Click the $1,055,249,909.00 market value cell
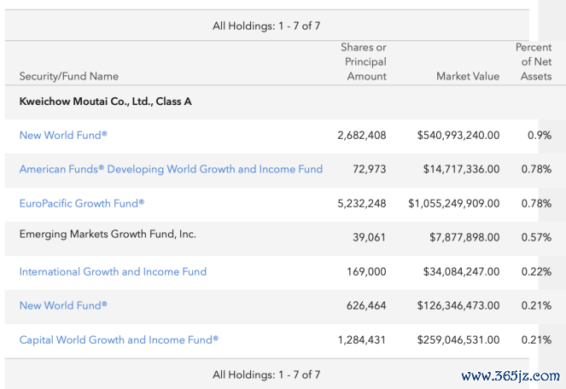Screen dimensions: 566x389 pos(453,204)
